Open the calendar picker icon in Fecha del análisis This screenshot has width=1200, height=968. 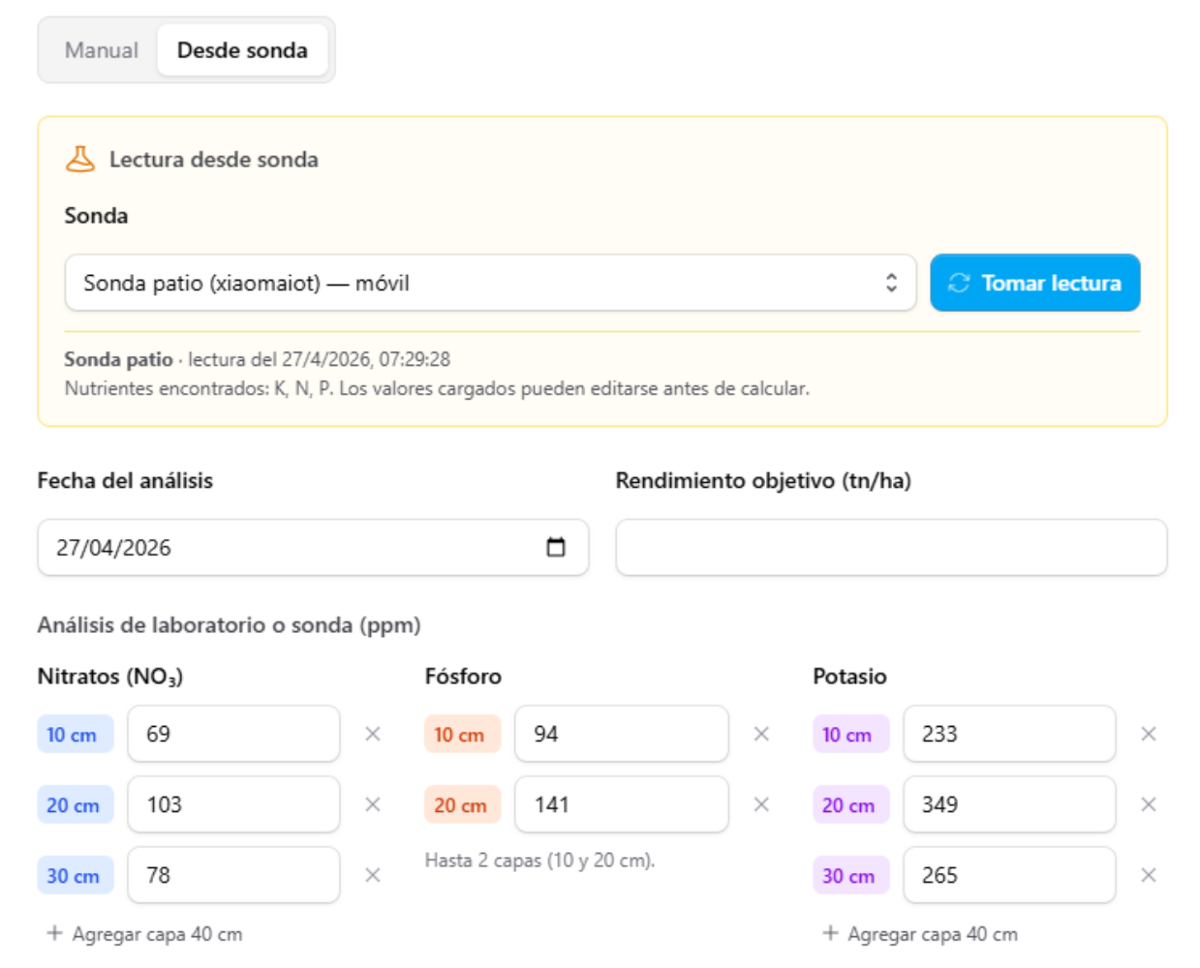coord(556,547)
